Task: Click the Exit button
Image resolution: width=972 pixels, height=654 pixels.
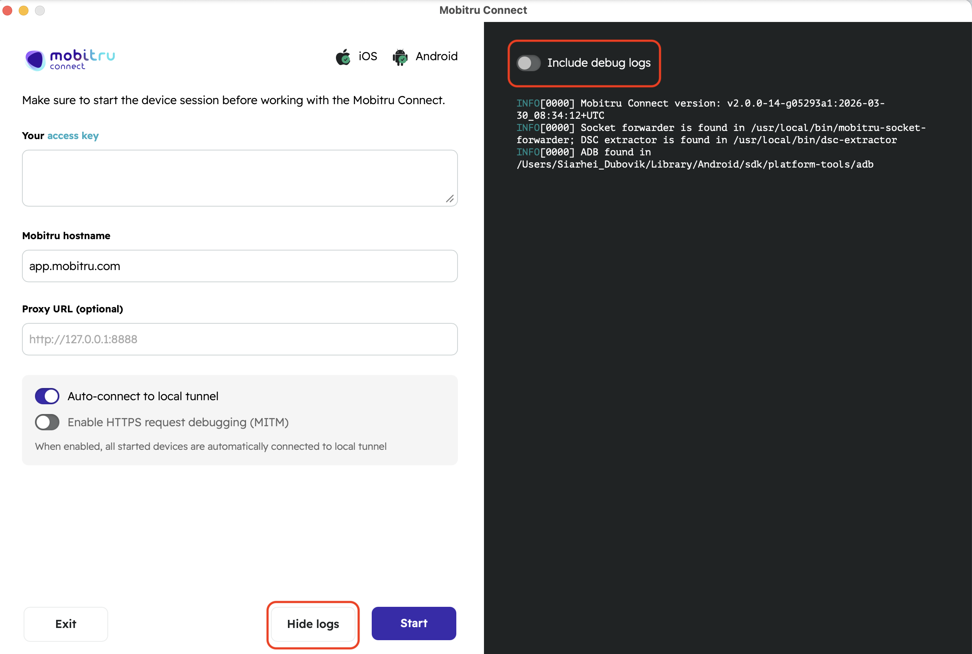Action: pos(65,623)
